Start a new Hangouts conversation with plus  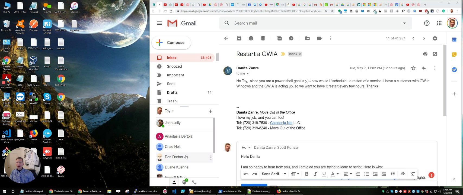point(210,111)
